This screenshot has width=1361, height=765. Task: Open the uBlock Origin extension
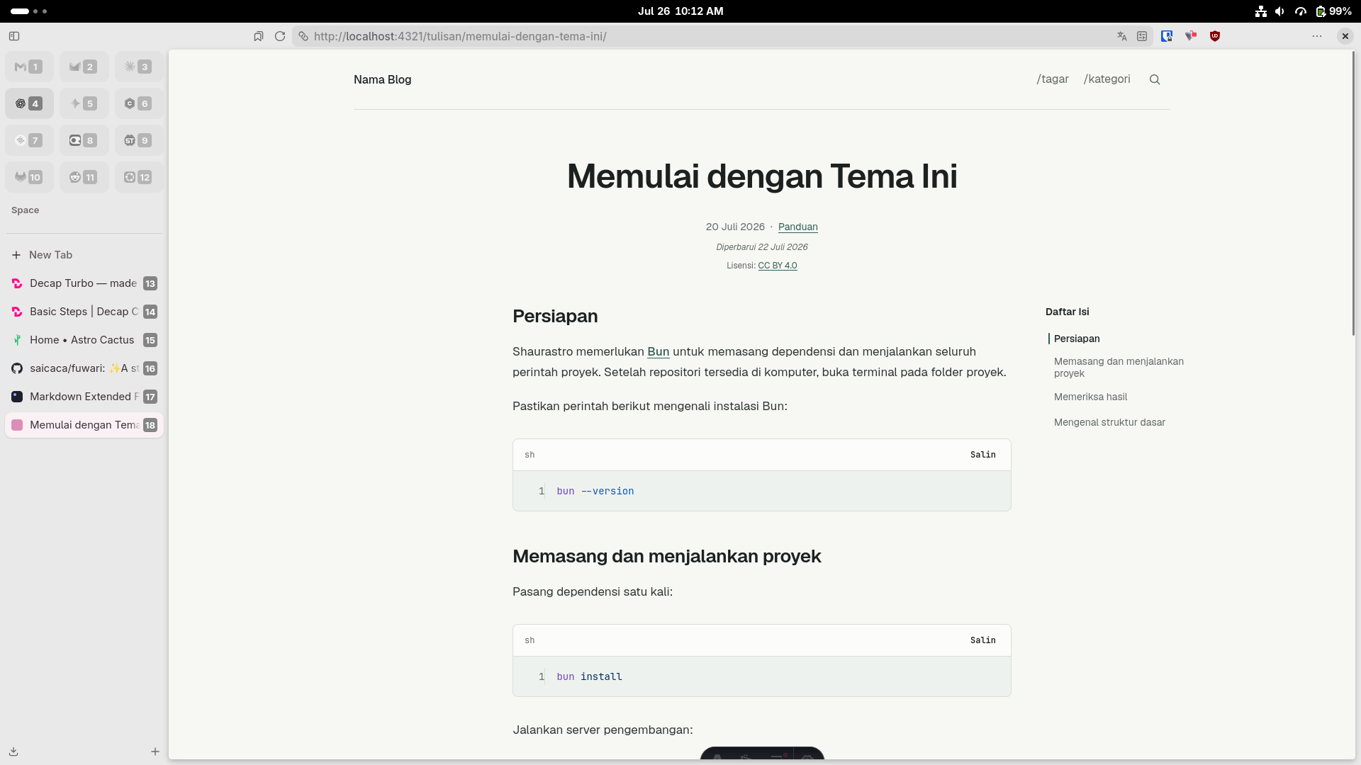[1215, 36]
